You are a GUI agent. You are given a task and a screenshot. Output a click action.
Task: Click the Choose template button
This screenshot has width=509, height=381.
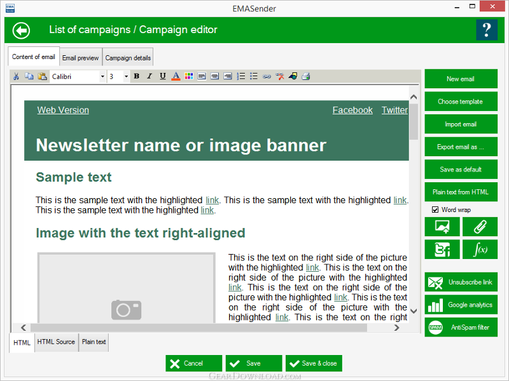point(461,102)
